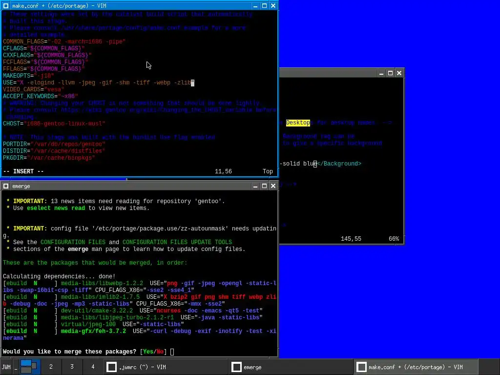Click "eselect news read" in emerge output
The image size is (500, 375).
(x=56, y=208)
